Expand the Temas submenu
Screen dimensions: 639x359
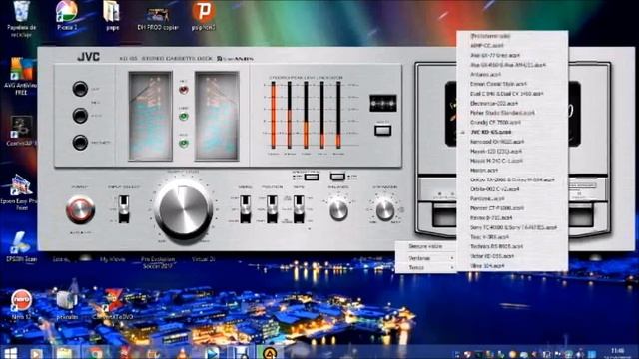(x=426, y=268)
